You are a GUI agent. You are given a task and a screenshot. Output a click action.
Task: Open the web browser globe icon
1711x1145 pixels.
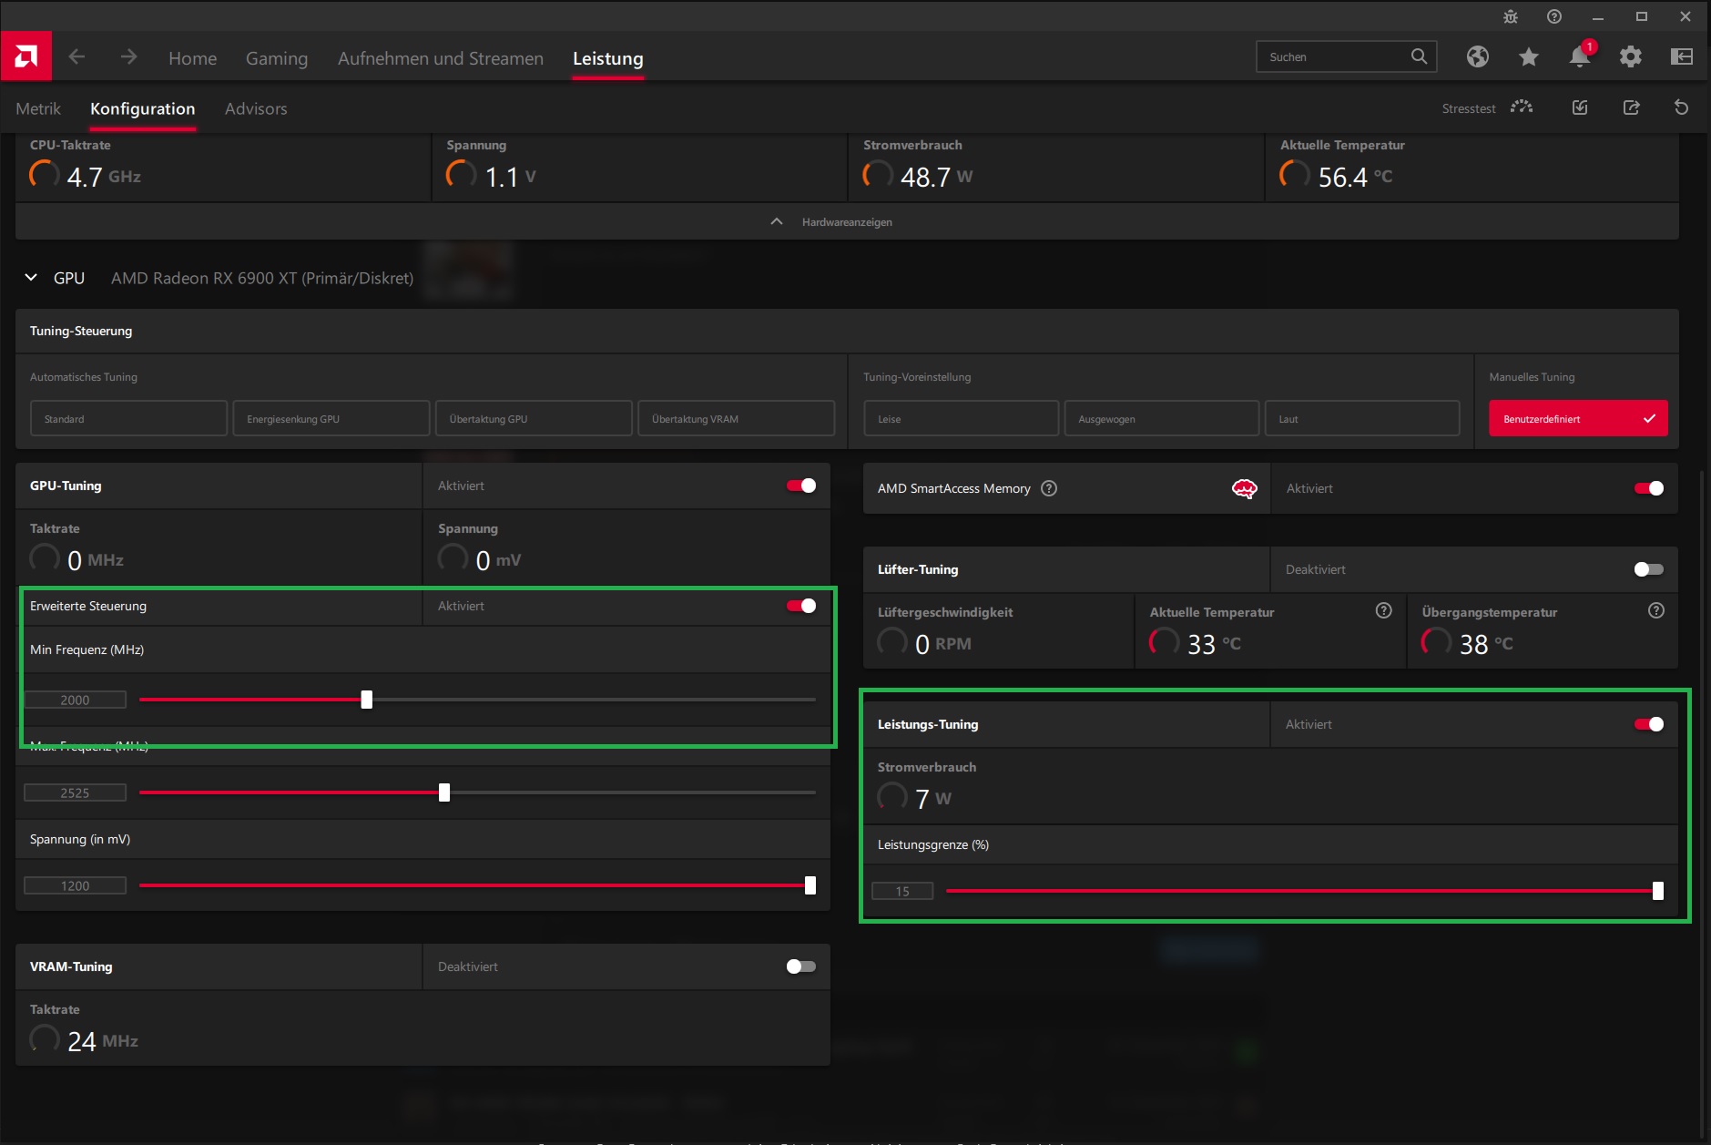click(1478, 56)
